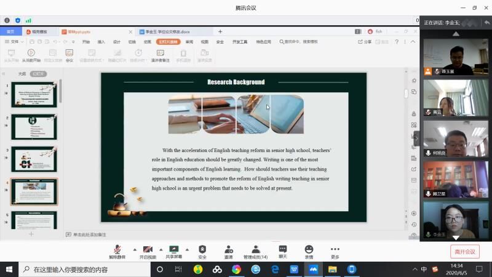Select slide 2 thumbnail in panel
This screenshot has height=277, width=492.
click(34, 126)
